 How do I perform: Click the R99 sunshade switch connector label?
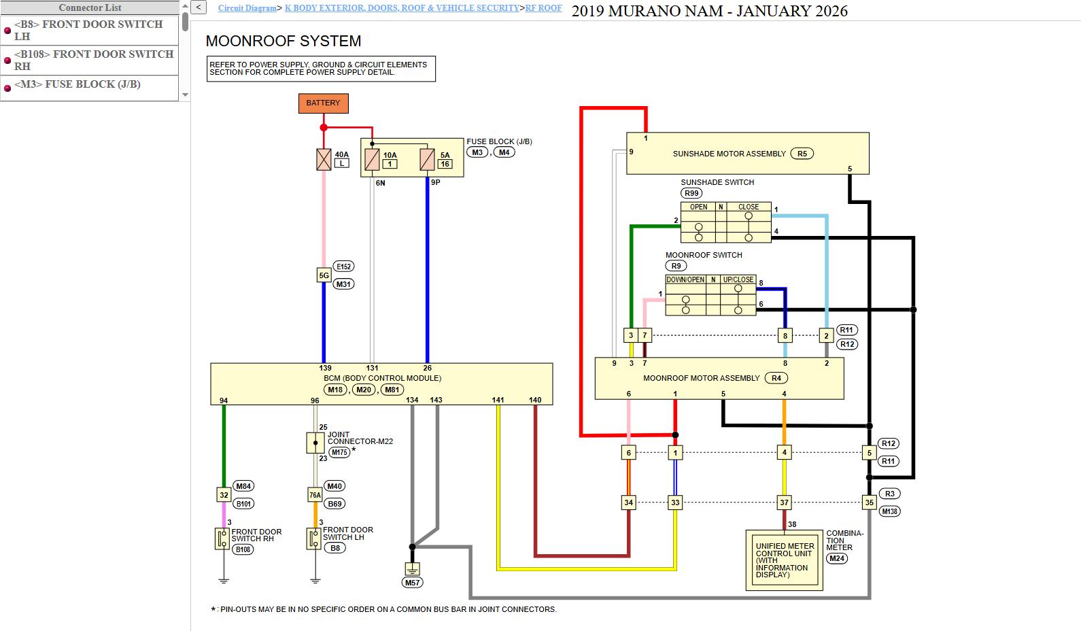(691, 193)
